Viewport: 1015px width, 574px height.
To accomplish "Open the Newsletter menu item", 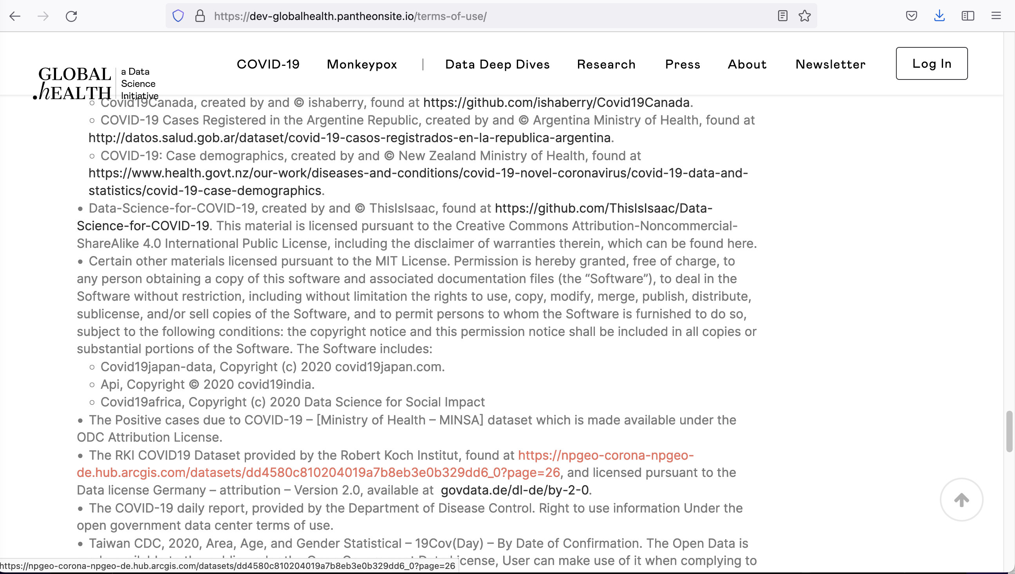I will 829,63.
